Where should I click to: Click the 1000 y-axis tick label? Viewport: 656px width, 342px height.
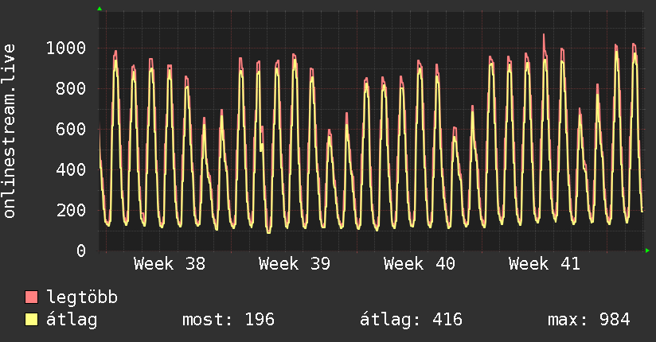(x=66, y=48)
